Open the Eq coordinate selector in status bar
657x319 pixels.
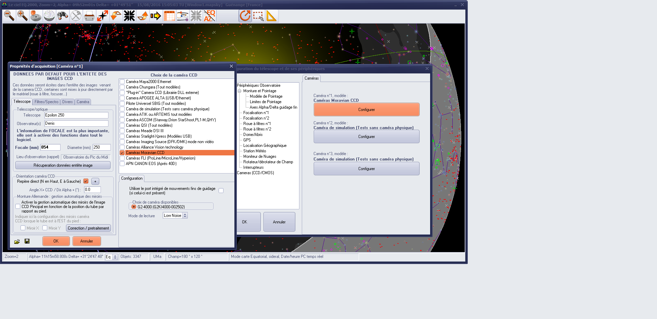tap(115, 257)
